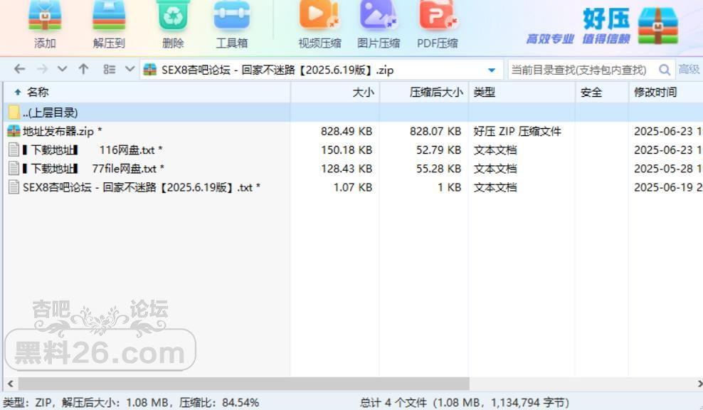
Task: Click the 解压到 (Extract to) toolbar icon
Action: (109, 16)
